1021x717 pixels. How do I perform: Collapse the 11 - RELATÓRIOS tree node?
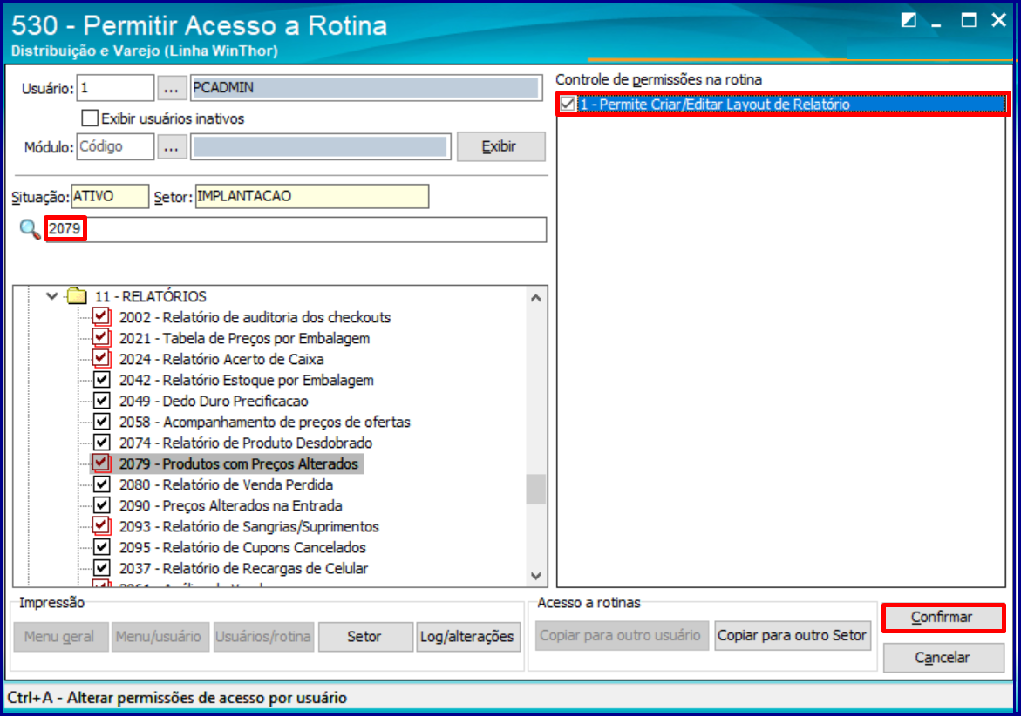pos(52,296)
